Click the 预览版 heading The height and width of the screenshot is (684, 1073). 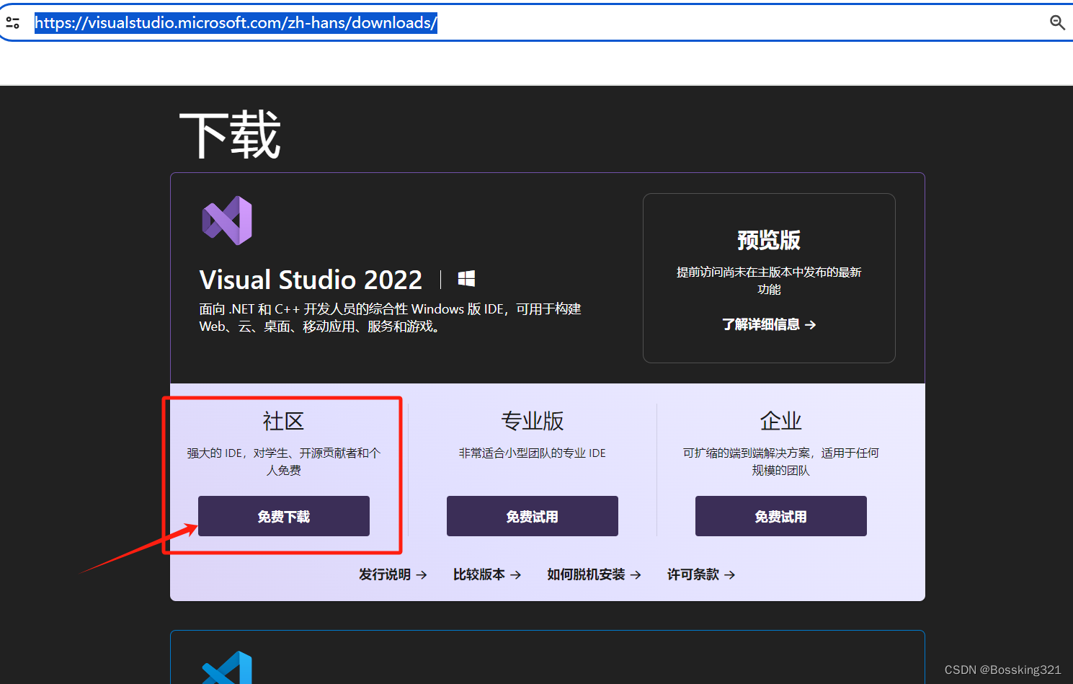tap(769, 240)
